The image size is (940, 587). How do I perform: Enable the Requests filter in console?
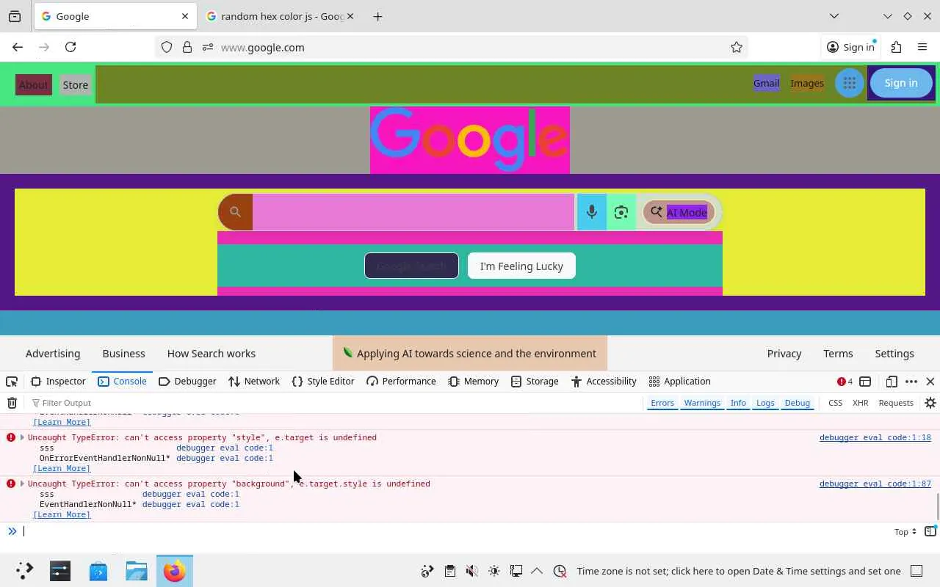[896, 403]
